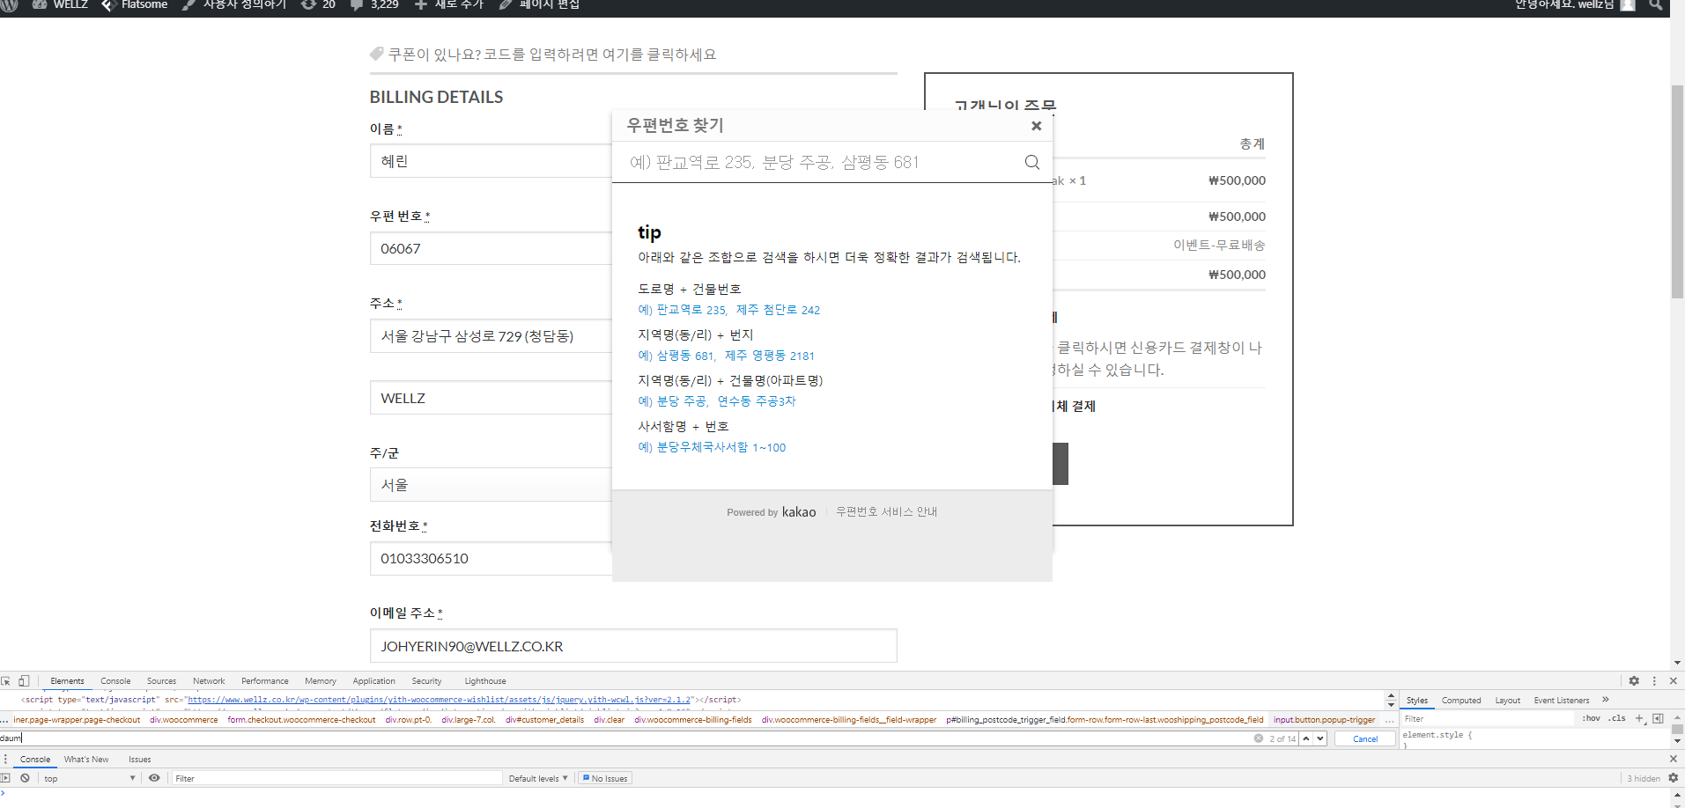Clear the DevTools search field with X icon
The image size is (1685, 808).
(1259, 738)
